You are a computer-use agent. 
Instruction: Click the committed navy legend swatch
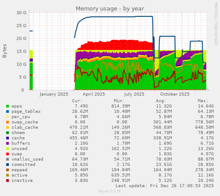tap(8, 165)
